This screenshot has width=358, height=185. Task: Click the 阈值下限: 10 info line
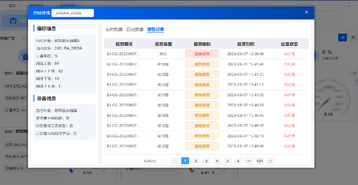(x=48, y=79)
